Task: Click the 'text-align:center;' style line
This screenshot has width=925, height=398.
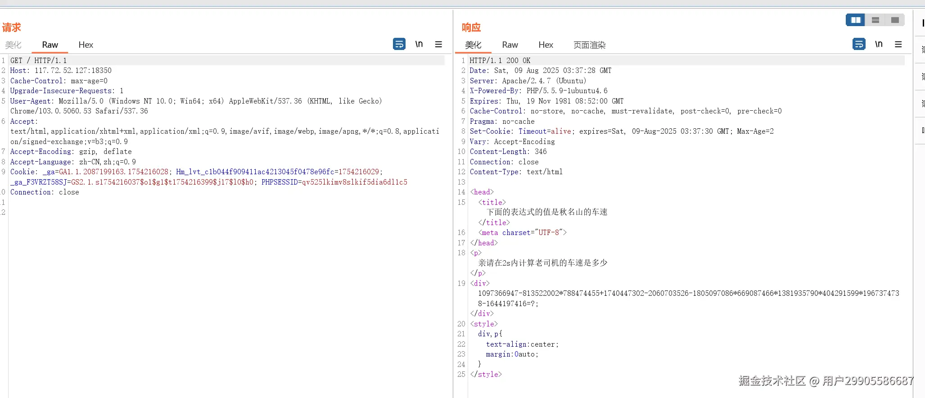Action: pos(522,344)
